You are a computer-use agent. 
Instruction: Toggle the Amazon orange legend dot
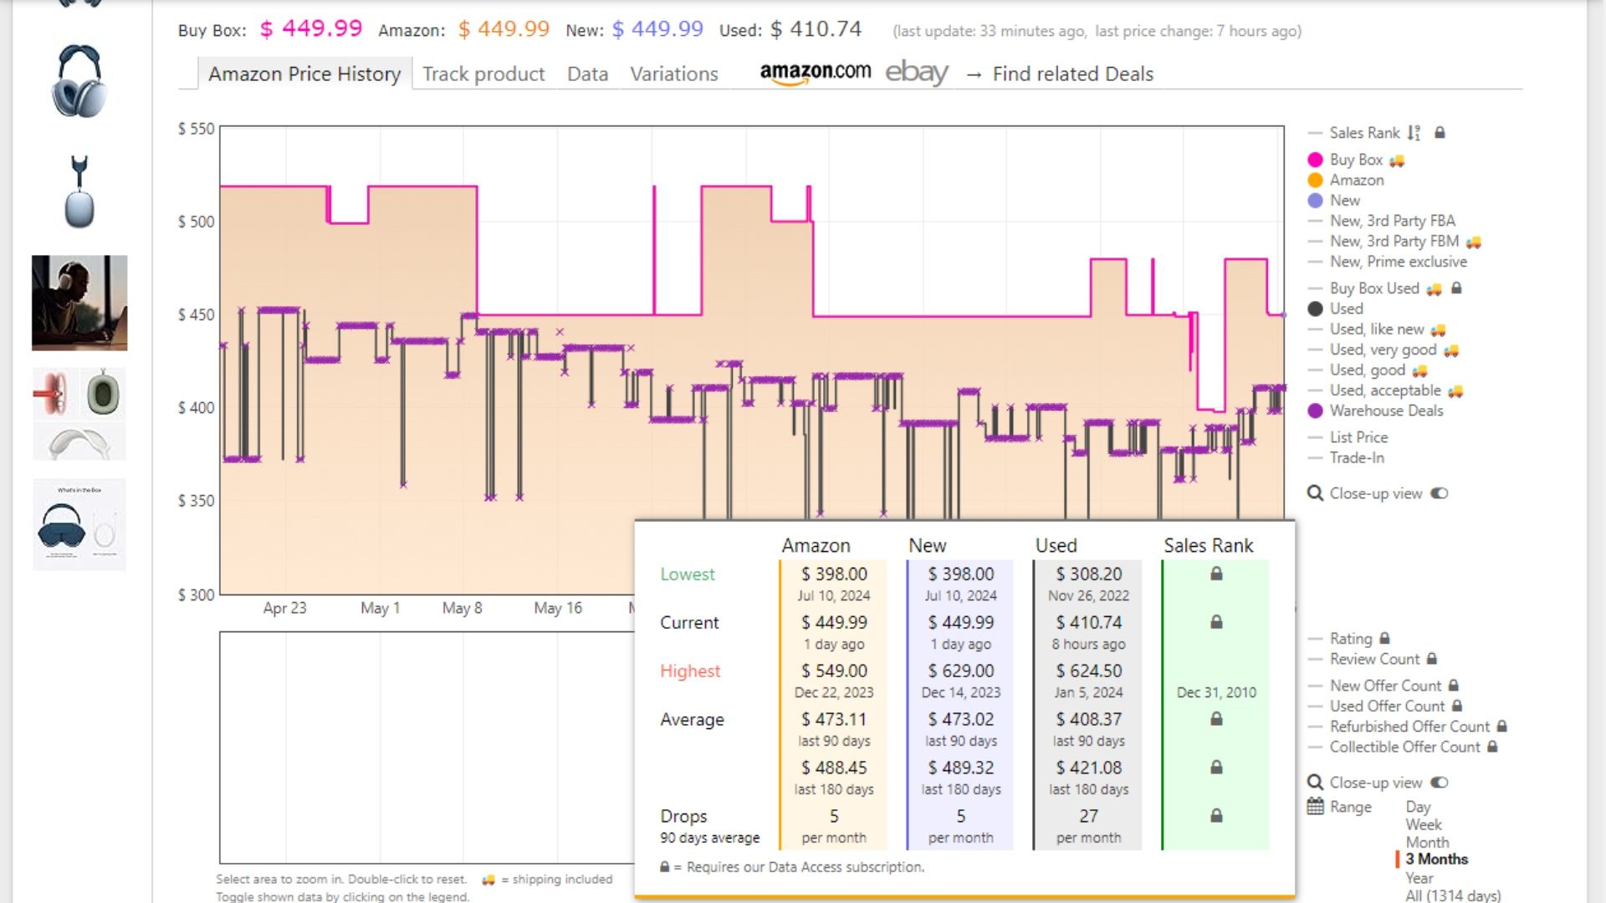point(1315,180)
